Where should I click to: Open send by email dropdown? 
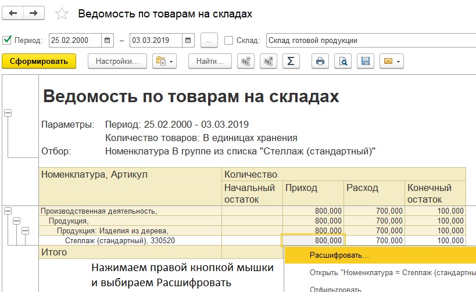tap(391, 62)
